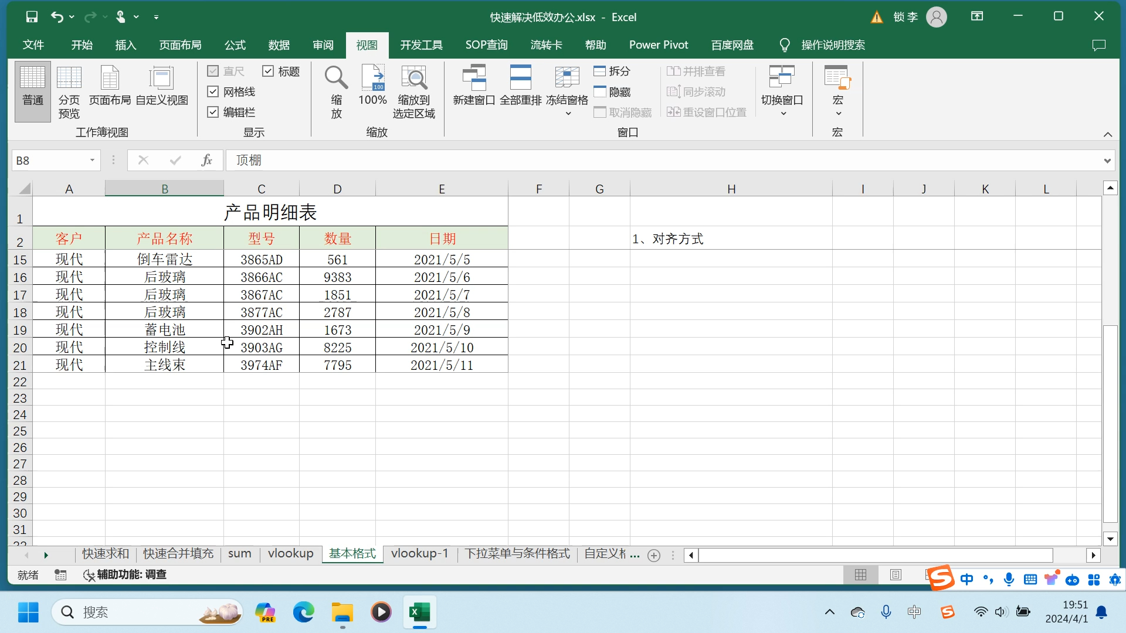Toggle the Formula Bar checkbox (编辑栏)
The height and width of the screenshot is (633, 1126).
pos(213,112)
